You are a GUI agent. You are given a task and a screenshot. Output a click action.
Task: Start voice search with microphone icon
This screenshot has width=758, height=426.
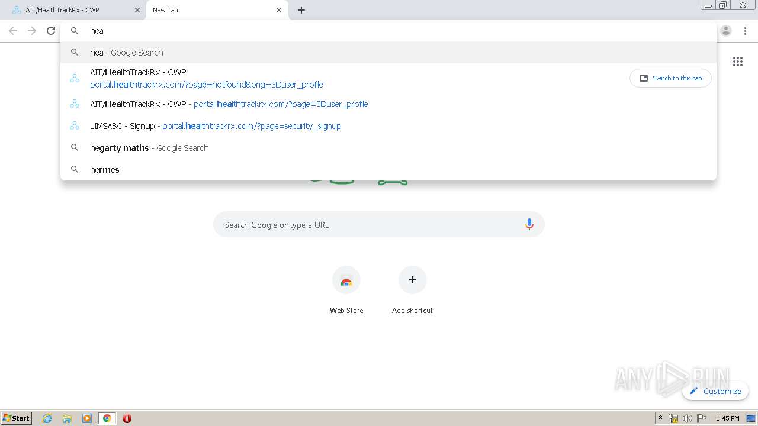[x=529, y=225]
